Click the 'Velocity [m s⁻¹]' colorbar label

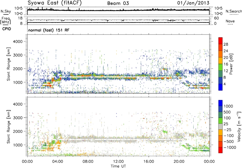click(x=239, y=126)
